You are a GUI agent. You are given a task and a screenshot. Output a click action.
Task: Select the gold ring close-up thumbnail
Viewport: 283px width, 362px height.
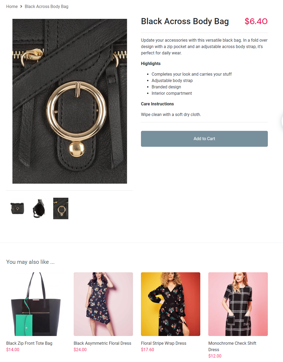61,208
